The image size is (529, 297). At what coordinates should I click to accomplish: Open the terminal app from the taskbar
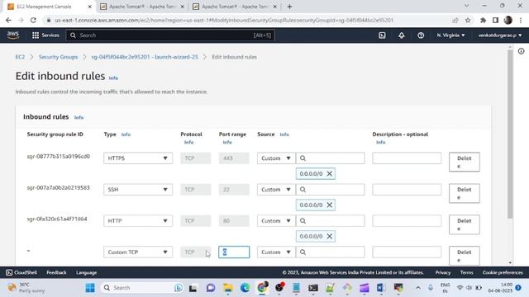[x=313, y=288]
